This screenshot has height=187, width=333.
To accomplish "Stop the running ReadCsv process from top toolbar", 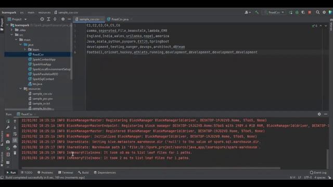I will 310,12.
